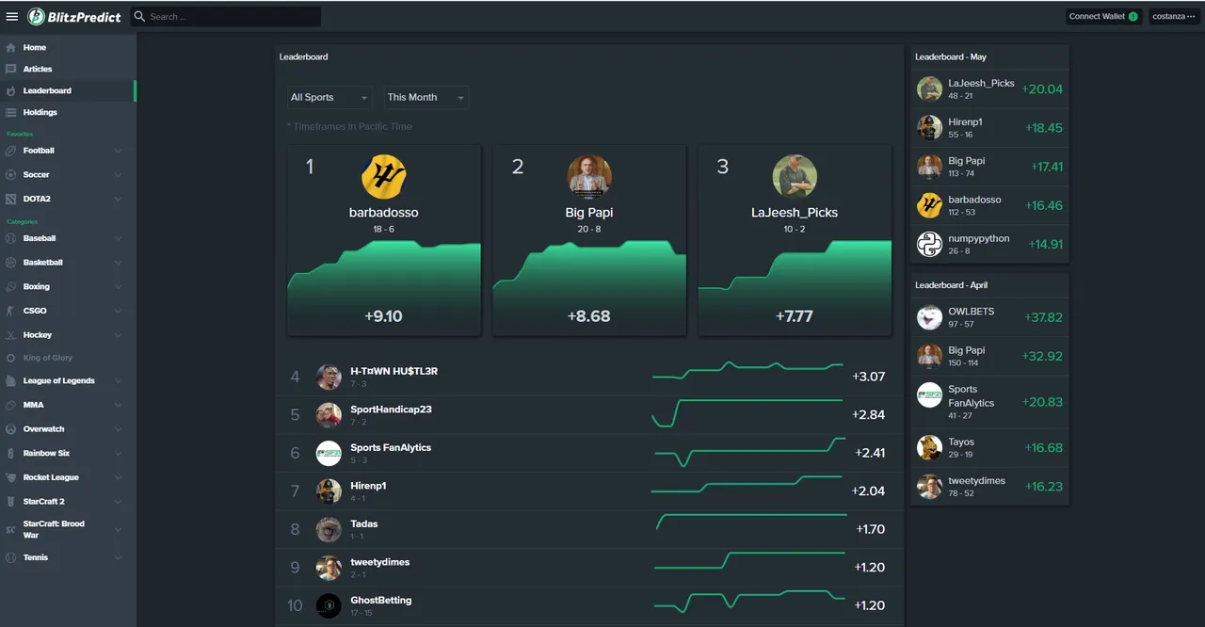Click the CSGO category icon
This screenshot has height=627, width=1205.
click(10, 311)
